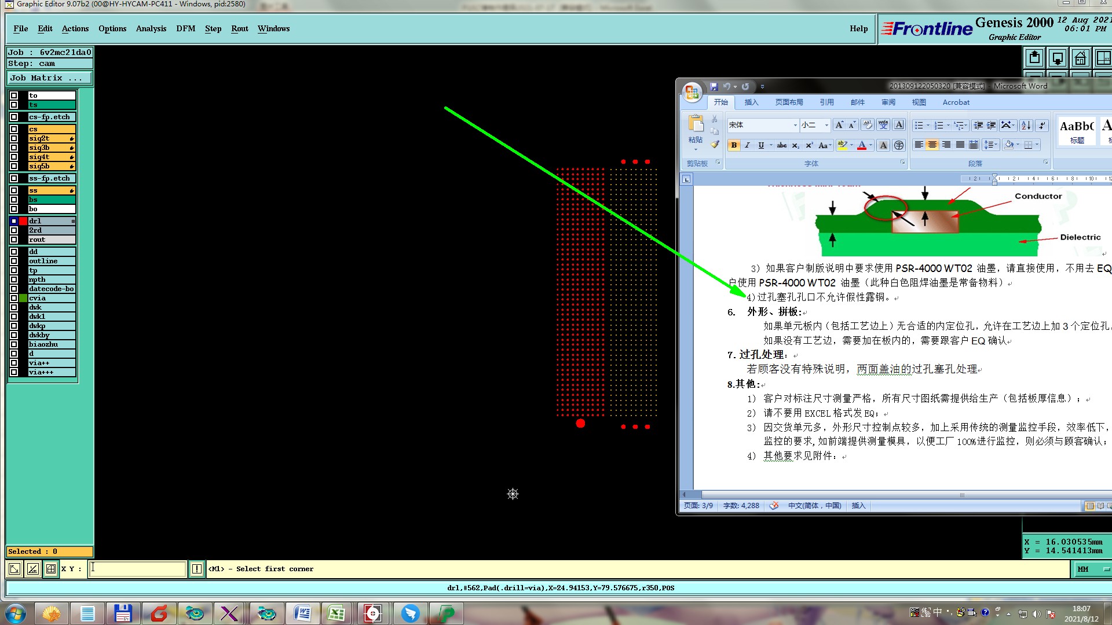The image size is (1112, 625).
Task: Toggle checkbox for the outline layer
Action: pyautogui.click(x=14, y=261)
